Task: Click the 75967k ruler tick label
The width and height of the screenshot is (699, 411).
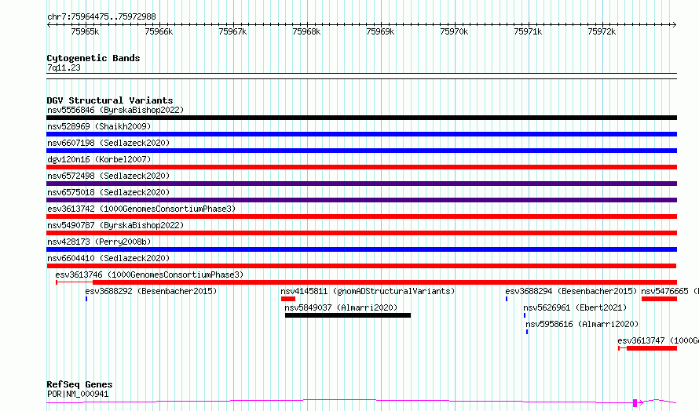Action: 232,31
